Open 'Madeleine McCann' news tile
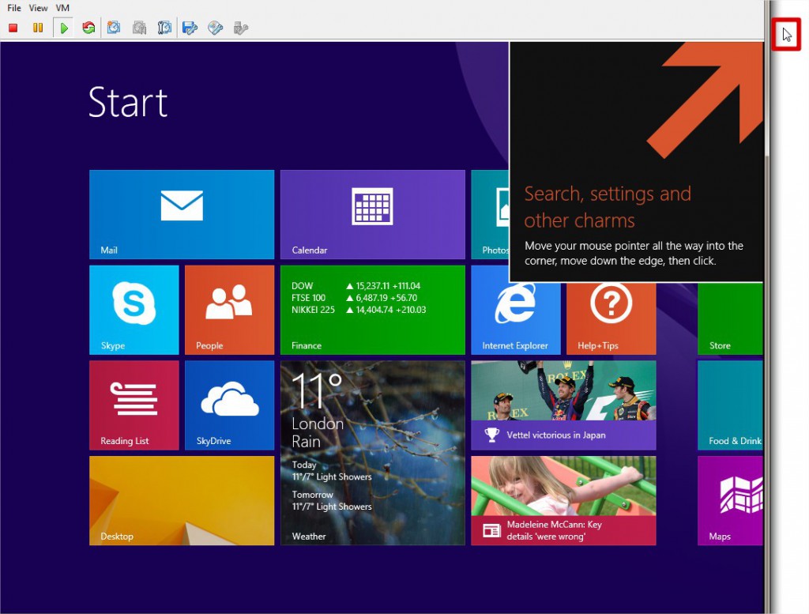Screen dimensions: 809x614 pos(563,500)
